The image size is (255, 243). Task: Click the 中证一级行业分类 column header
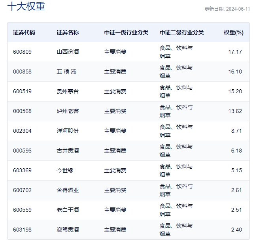[126, 32]
